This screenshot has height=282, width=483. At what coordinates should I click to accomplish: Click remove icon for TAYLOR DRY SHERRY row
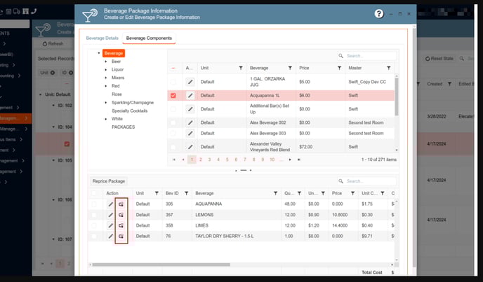pyautogui.click(x=121, y=237)
